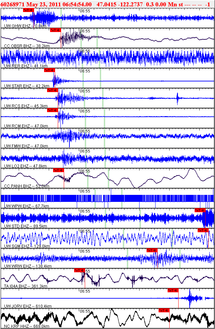Select the red pick marker on STD trace
This screenshot has height=329, width=215.
(200, 210)
